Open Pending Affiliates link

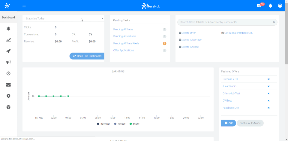click(123, 29)
